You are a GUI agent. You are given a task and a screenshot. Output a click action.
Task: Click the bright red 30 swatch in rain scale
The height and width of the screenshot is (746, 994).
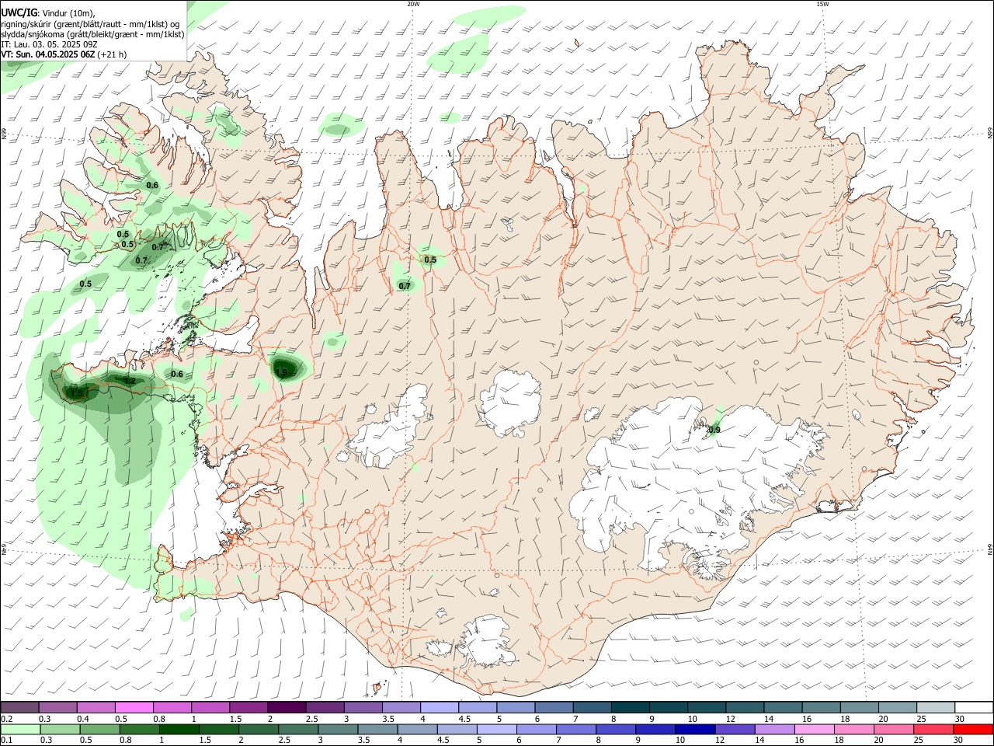972,729
